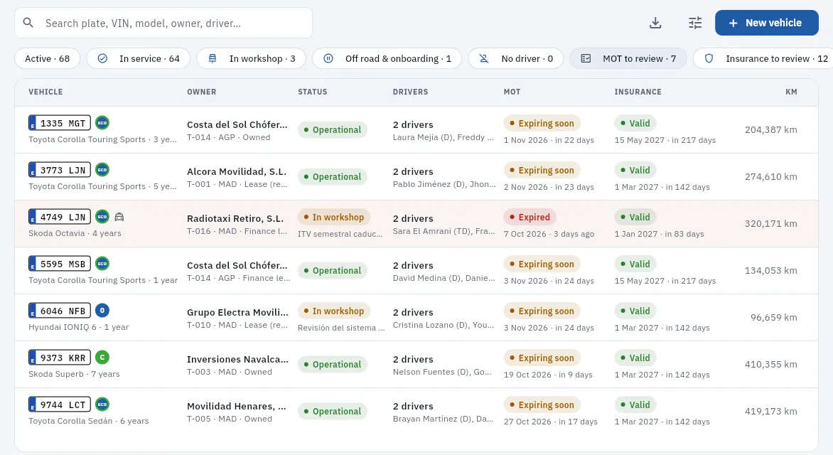Select the Active · 68 filter
833x455 pixels.
pos(48,58)
